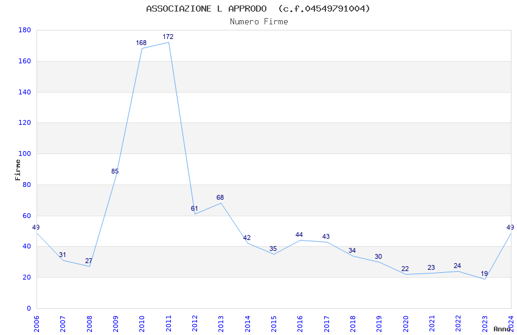This screenshot has height=335, width=517.
Task: Select the 100 y-axis tick label
Action: click(24, 153)
